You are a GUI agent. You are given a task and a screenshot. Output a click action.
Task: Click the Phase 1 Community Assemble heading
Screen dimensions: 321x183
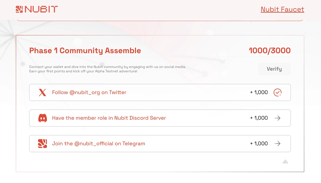click(85, 51)
